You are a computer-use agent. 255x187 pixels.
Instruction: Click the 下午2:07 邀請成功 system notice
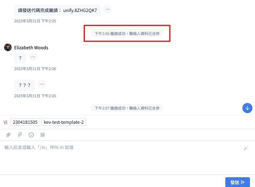click(127, 108)
